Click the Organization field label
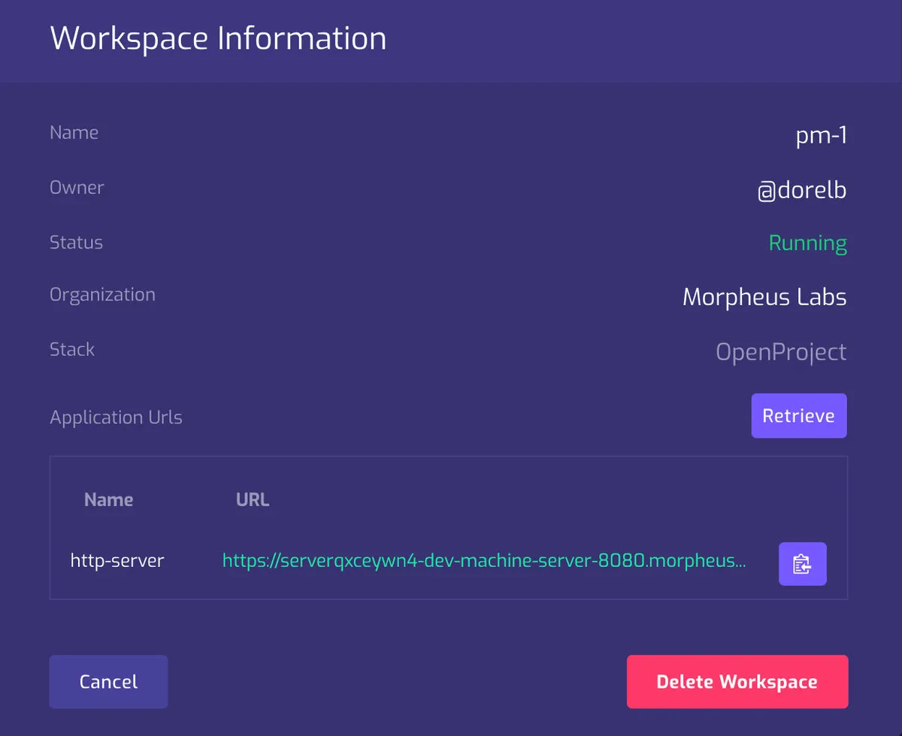Screen dimensions: 902x736 coord(102,294)
